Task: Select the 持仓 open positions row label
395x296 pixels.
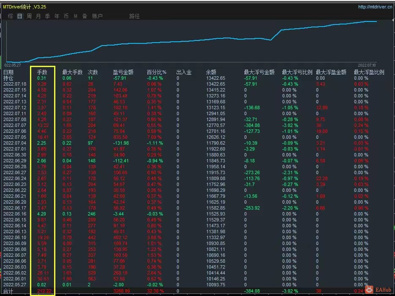Action: [8, 78]
